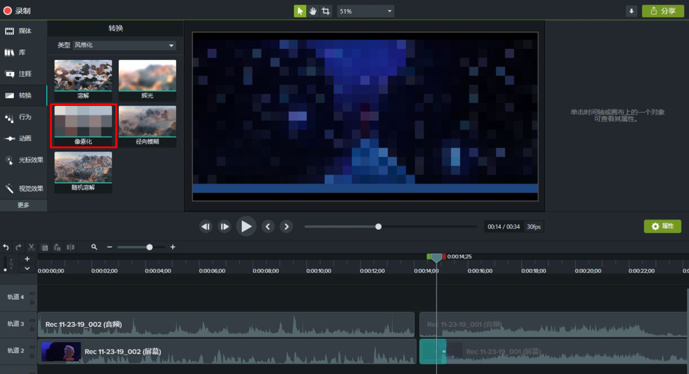Click the Paste icon in timeline toolbar
The width and height of the screenshot is (689, 374).
[x=57, y=247]
